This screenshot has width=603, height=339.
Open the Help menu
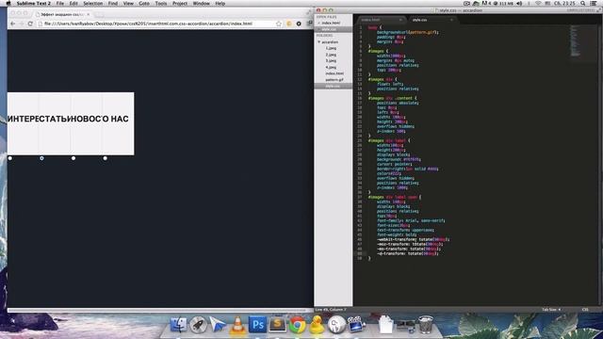coord(220,3)
